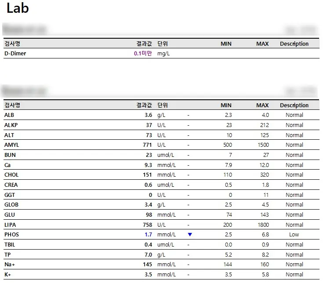The image size is (327, 283).
Task: Click the GGT row Normal description
Action: tap(294, 195)
